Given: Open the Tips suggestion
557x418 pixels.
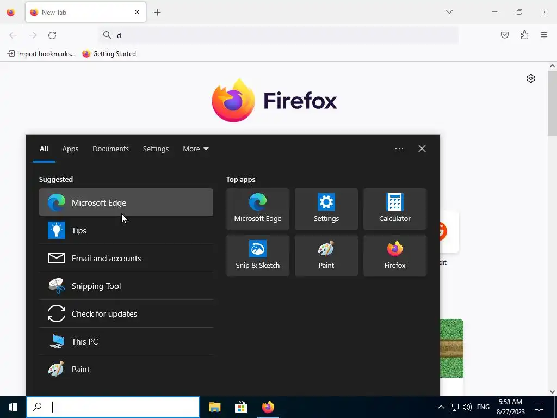Looking at the screenshot, I should pyautogui.click(x=126, y=230).
